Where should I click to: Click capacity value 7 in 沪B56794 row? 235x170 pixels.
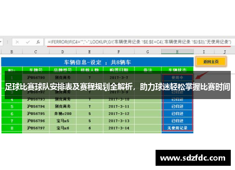[90, 107]
